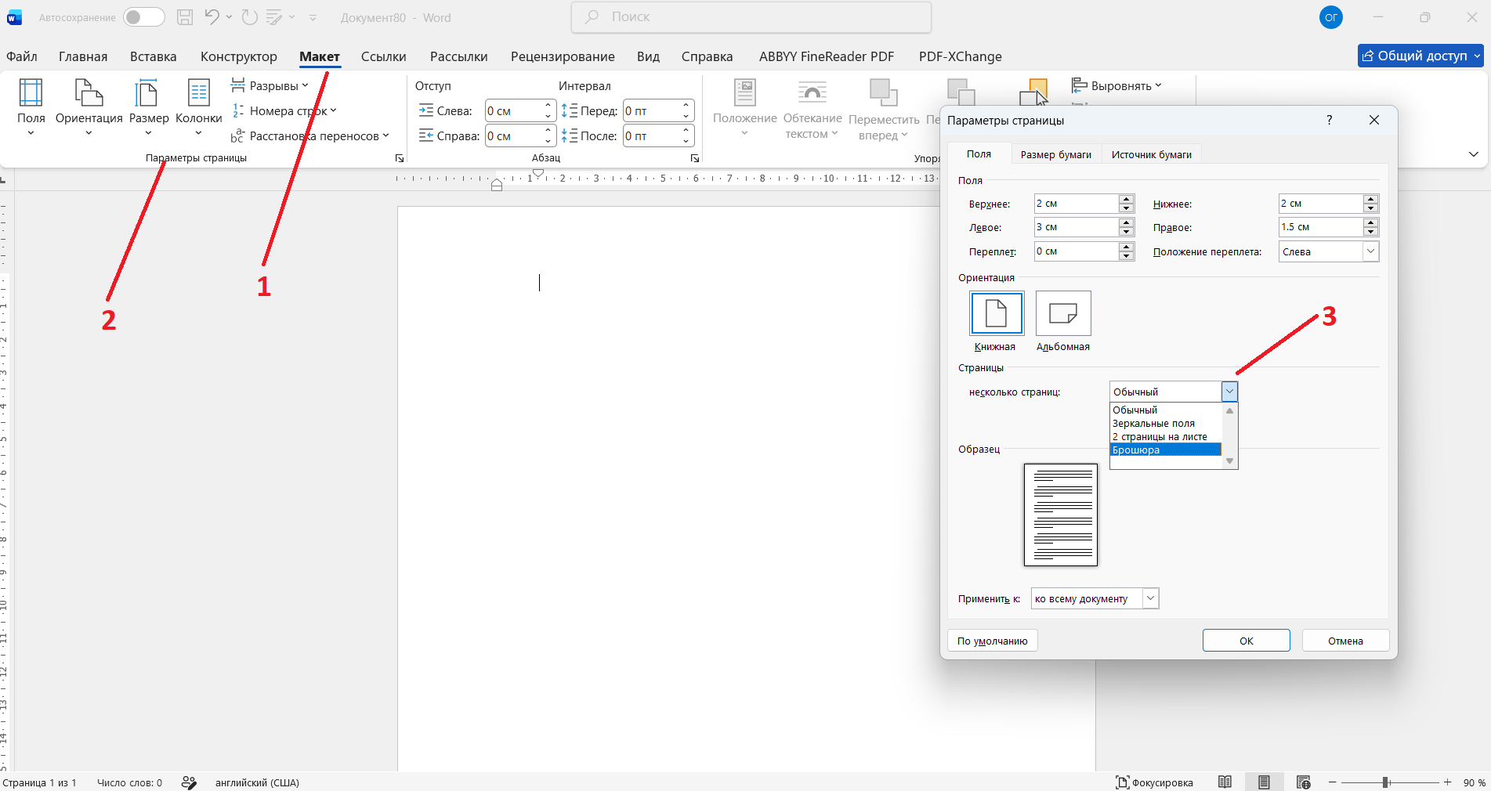Open the Размер paper size menu
This screenshot has width=1491, height=791.
pos(149,107)
